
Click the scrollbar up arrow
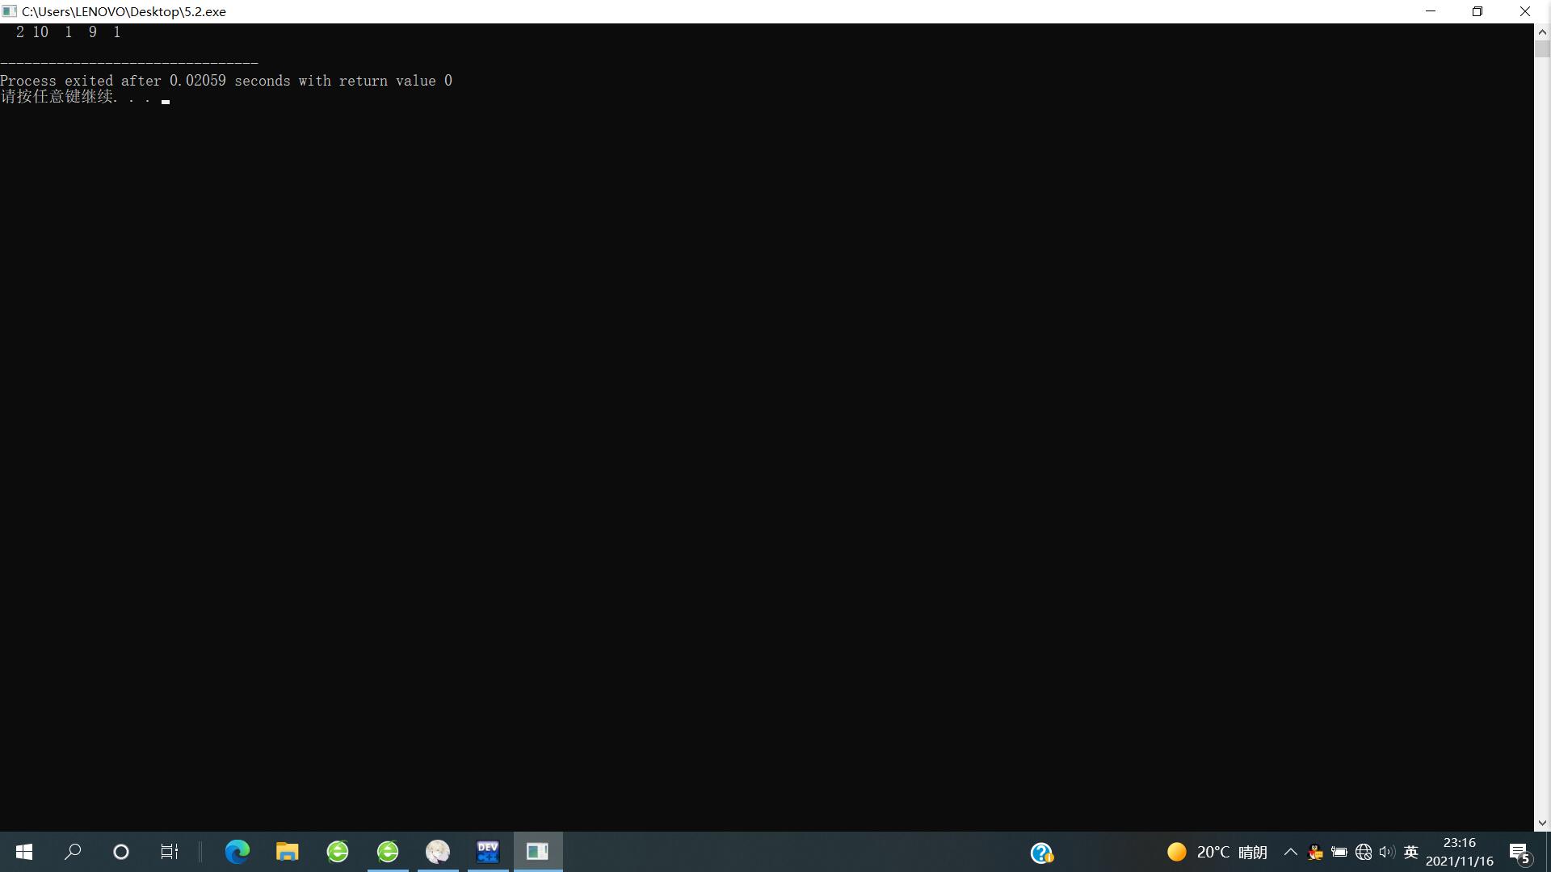(x=1542, y=32)
